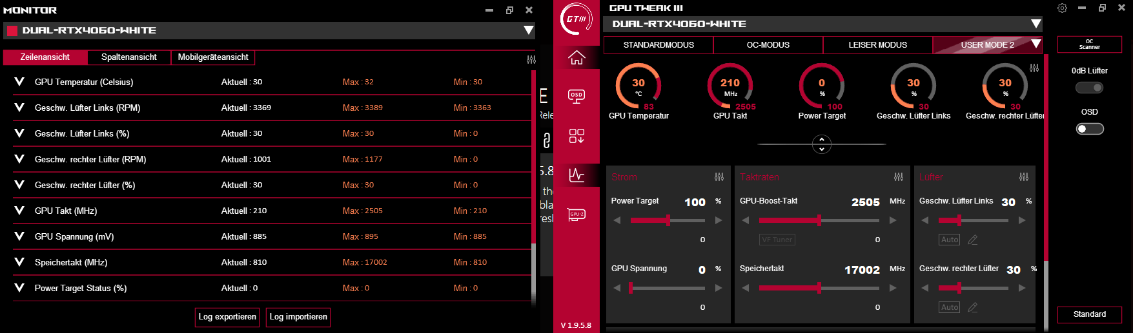
Task: Open Lüfter panel settings icon
Action: pyautogui.click(x=1024, y=176)
